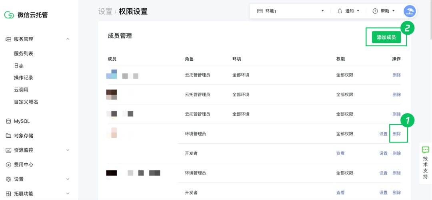The width and height of the screenshot is (432, 200).
Task: Open the 环境 dropdown arrow
Action: pyautogui.click(x=323, y=11)
